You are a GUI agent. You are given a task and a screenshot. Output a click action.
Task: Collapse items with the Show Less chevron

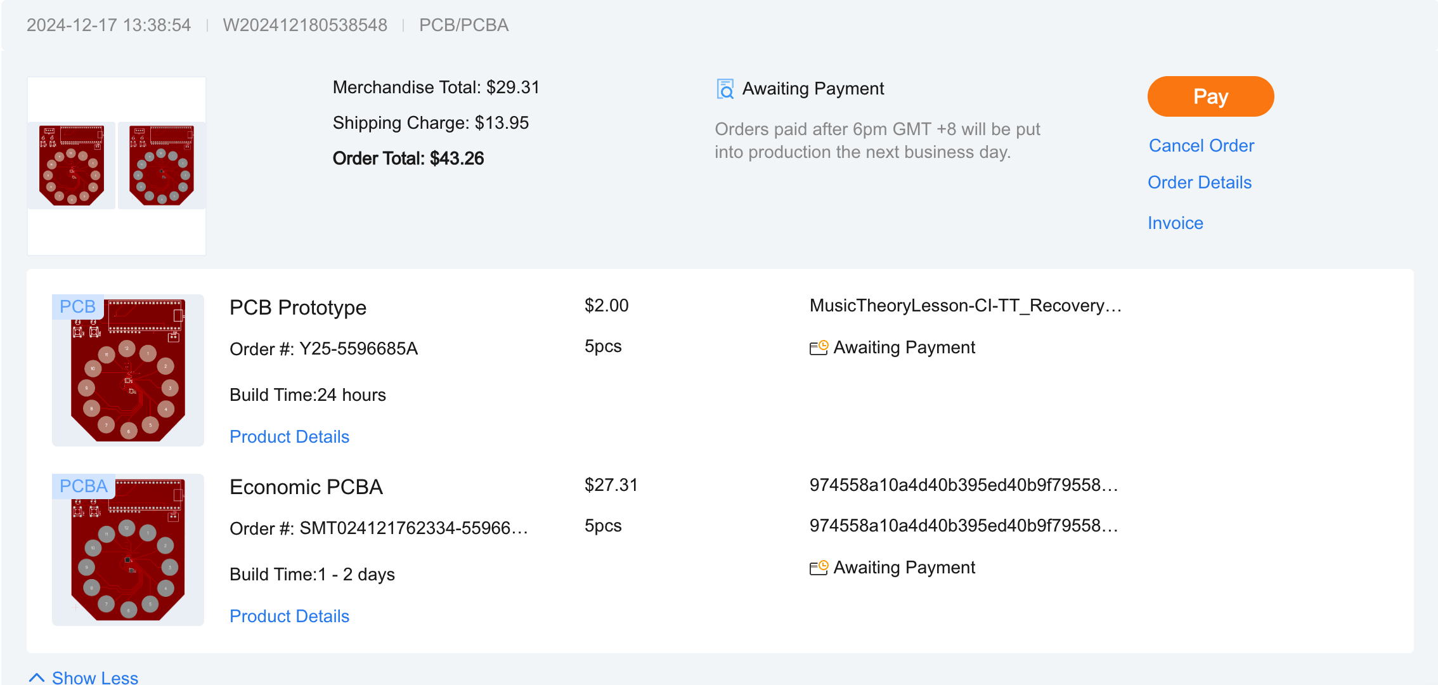point(37,677)
